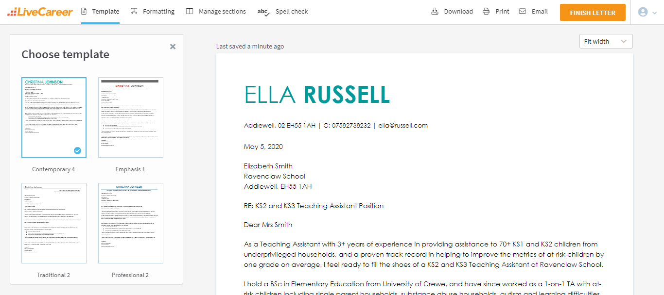Click the Spell check abc icon

point(263,12)
